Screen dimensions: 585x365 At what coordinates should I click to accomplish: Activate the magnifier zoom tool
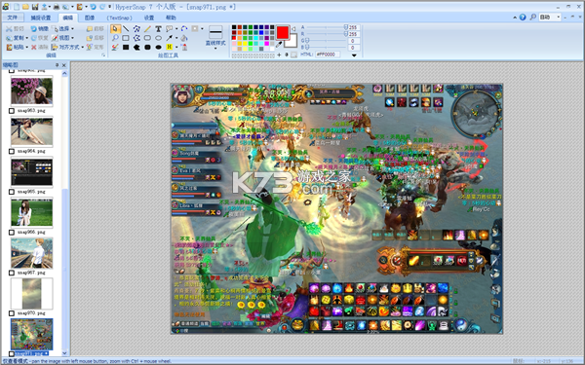tap(115, 38)
